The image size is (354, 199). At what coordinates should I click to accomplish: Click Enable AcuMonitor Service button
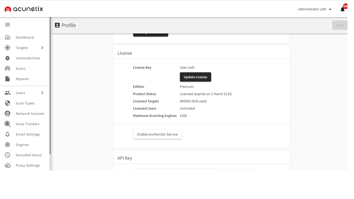[158, 134]
